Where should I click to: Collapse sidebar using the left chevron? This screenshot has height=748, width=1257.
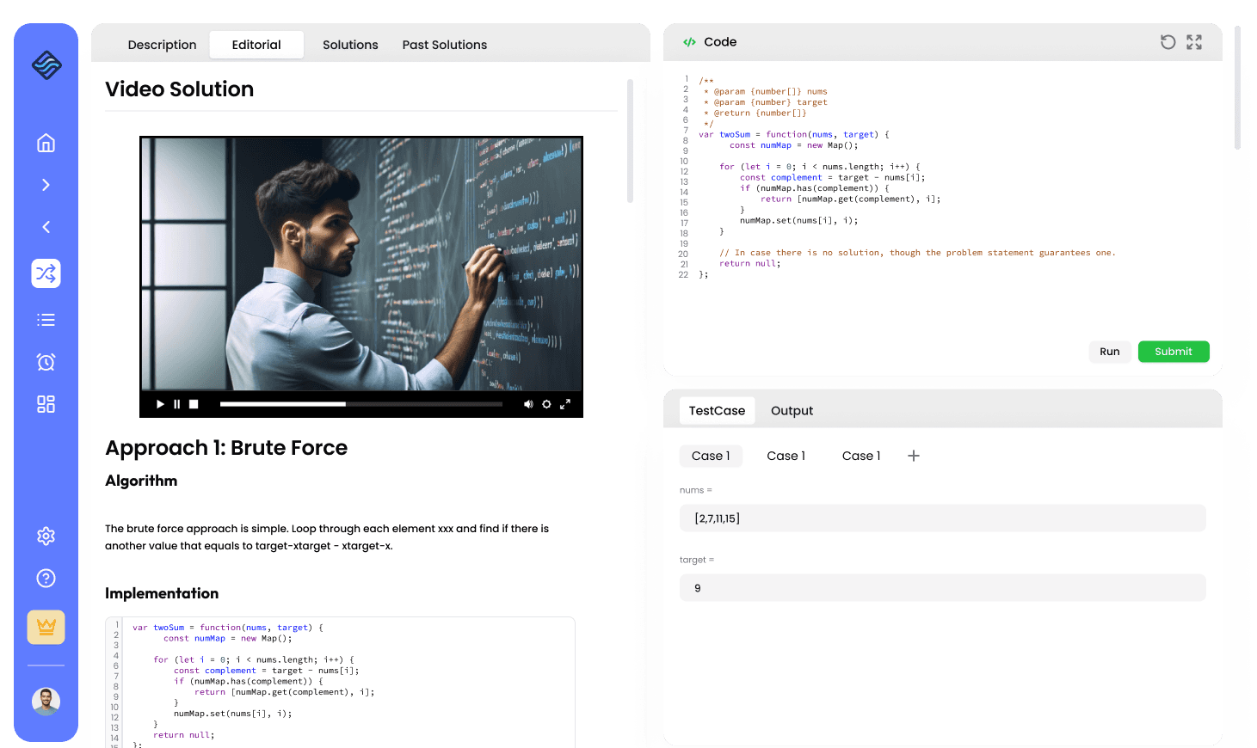pyautogui.click(x=46, y=227)
